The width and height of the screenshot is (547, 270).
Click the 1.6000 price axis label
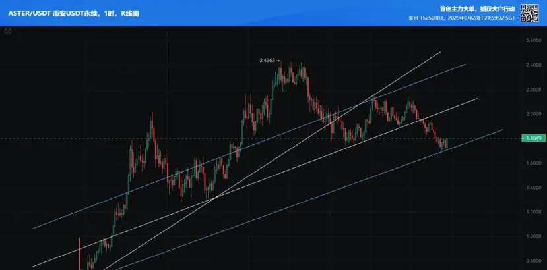[x=533, y=163]
